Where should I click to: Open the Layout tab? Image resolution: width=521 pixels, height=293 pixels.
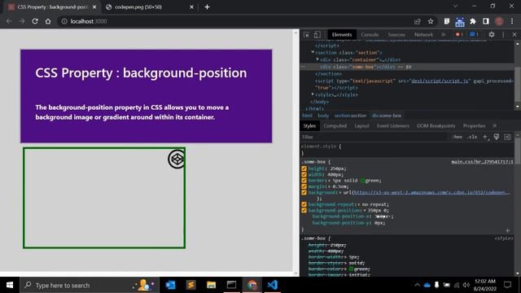[361, 126]
